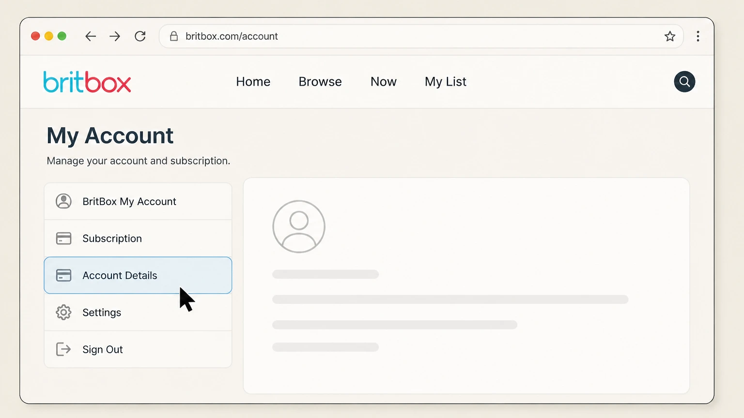Go to the Home nav item
Screen dimensions: 744x418
[253, 82]
